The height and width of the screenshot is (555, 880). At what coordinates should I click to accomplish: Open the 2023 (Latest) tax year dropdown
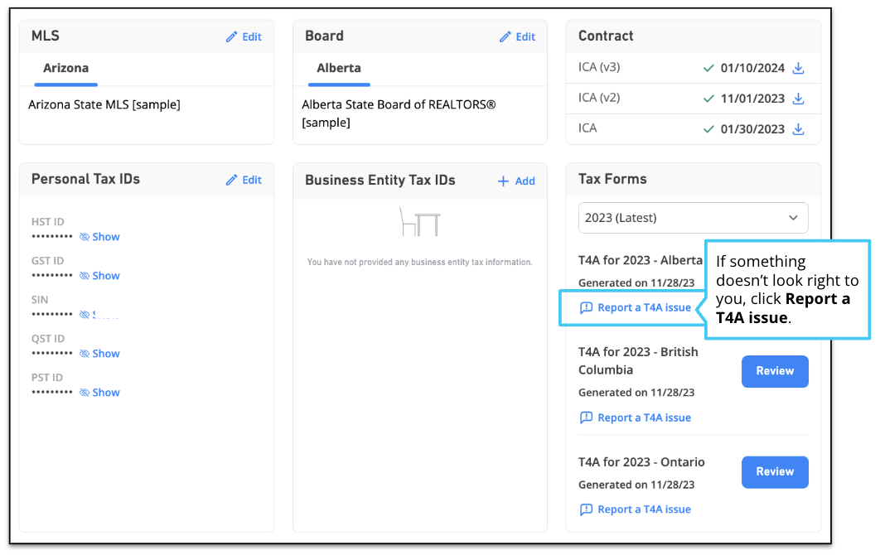coord(693,218)
